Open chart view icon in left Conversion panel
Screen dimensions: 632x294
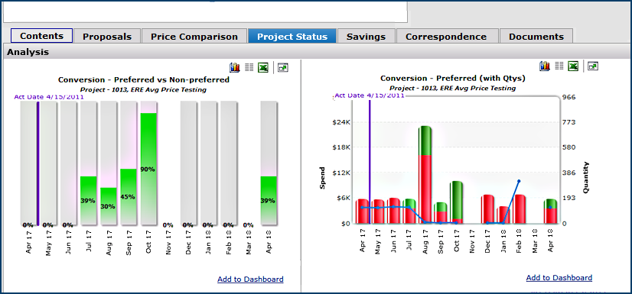(235, 67)
